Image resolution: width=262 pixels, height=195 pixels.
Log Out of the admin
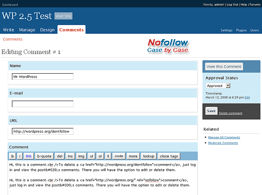pos(232,4)
